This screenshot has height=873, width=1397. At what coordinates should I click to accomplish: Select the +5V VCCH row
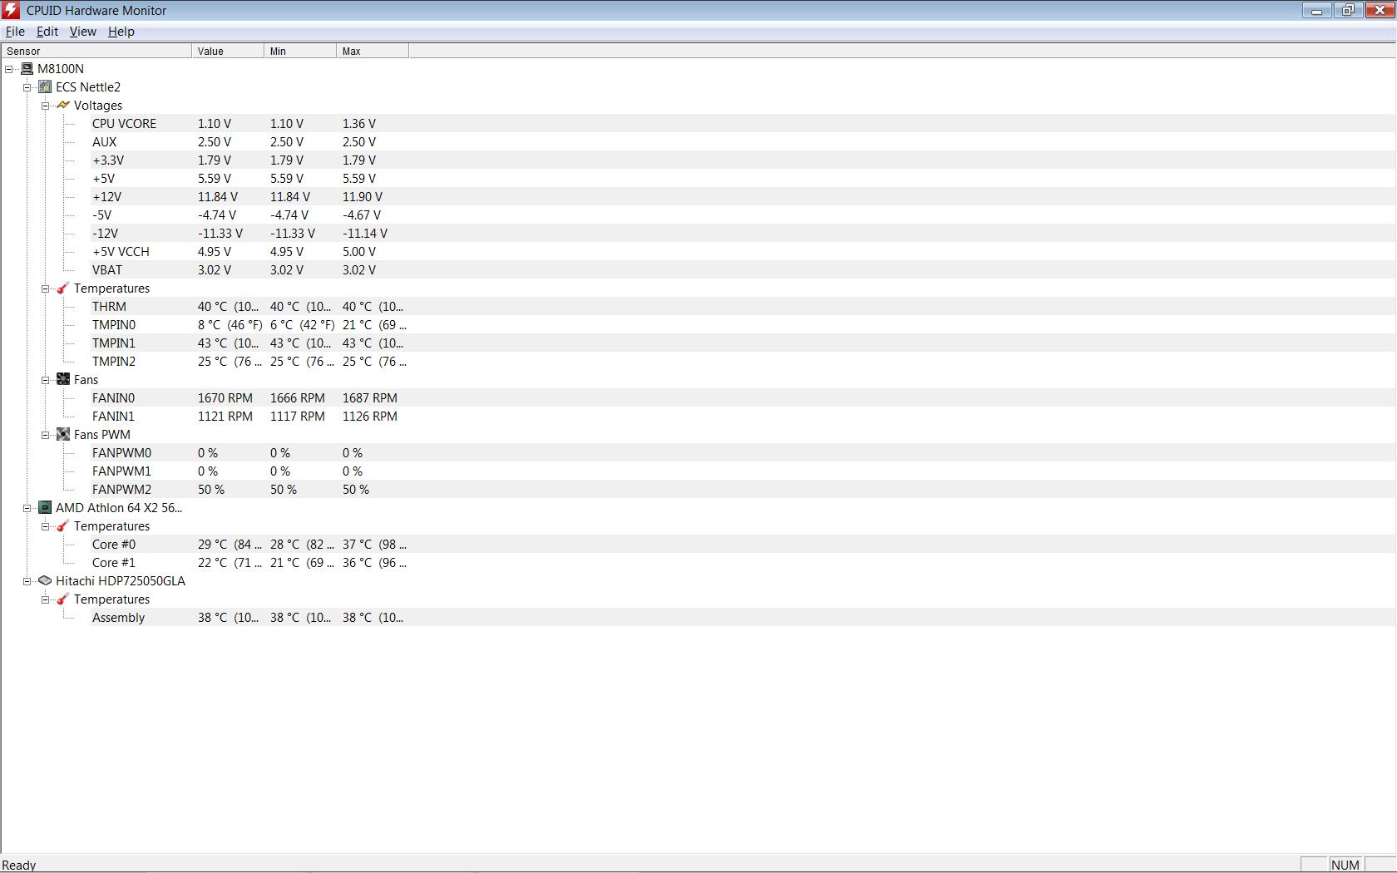pos(743,252)
